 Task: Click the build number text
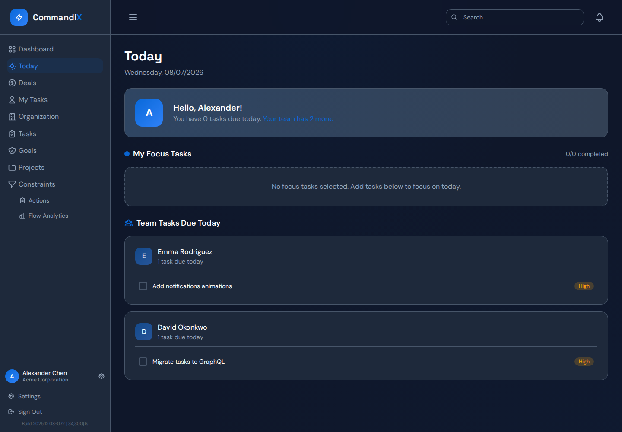[55, 424]
